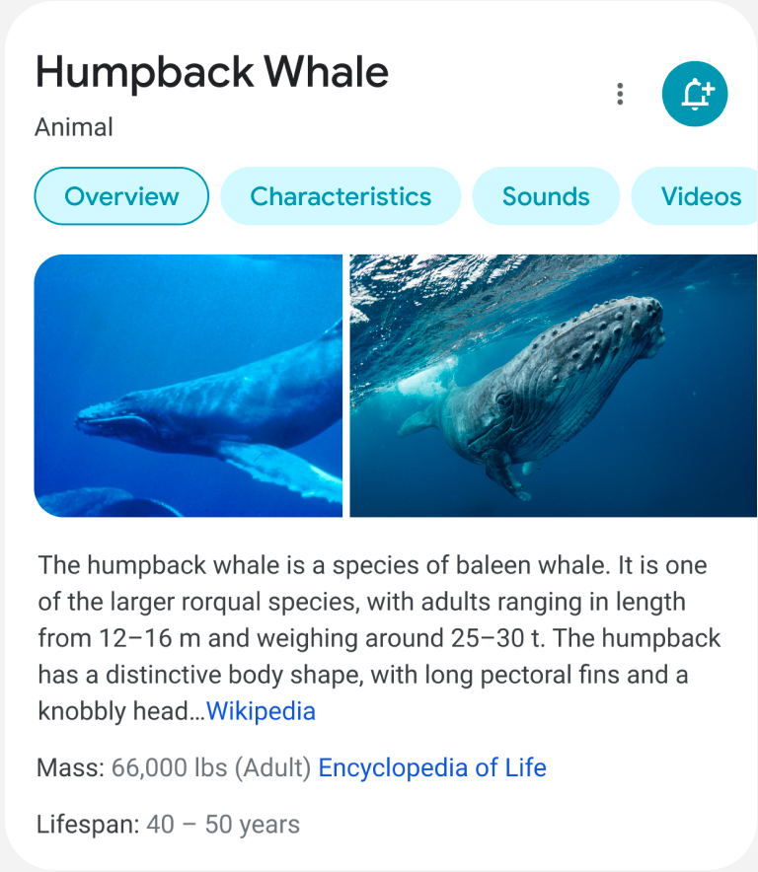Click the Mass label

pos(71,768)
